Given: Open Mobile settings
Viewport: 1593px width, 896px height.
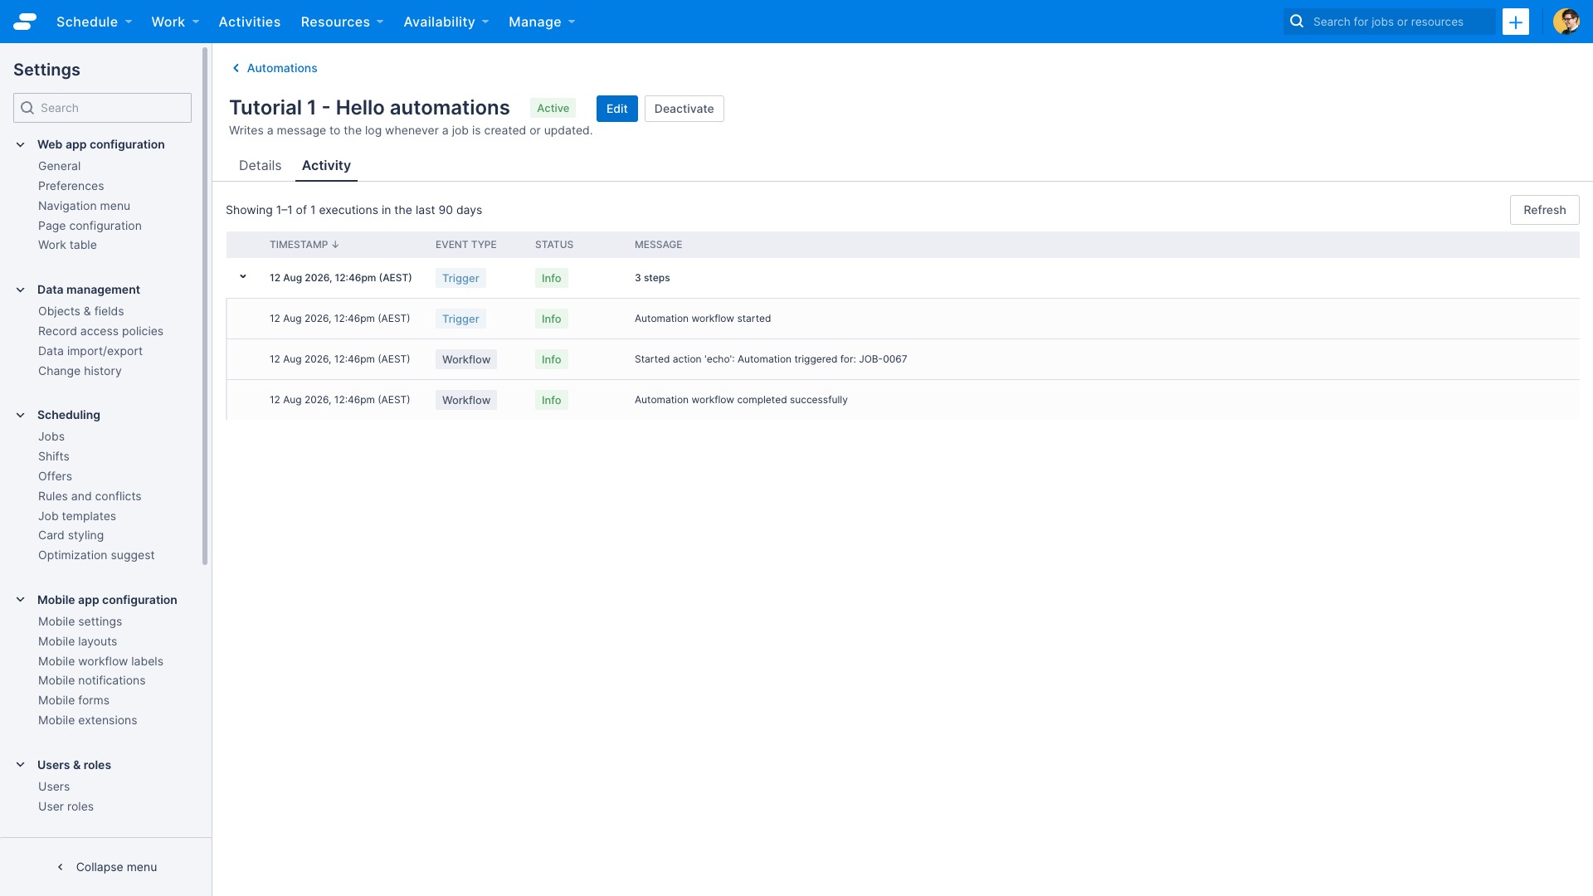Looking at the screenshot, I should (x=80, y=621).
